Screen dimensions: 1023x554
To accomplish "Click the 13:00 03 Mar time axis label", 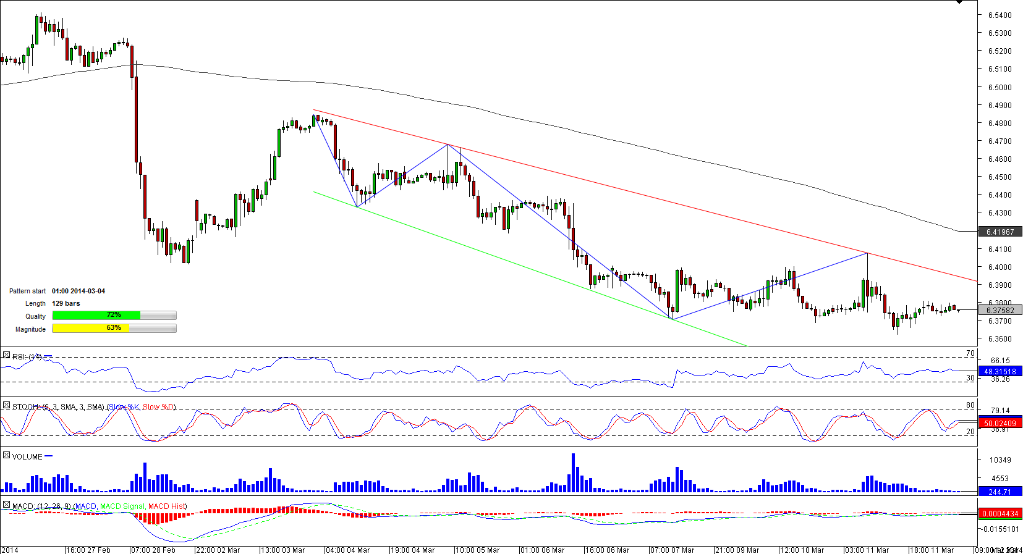I will coord(282,550).
